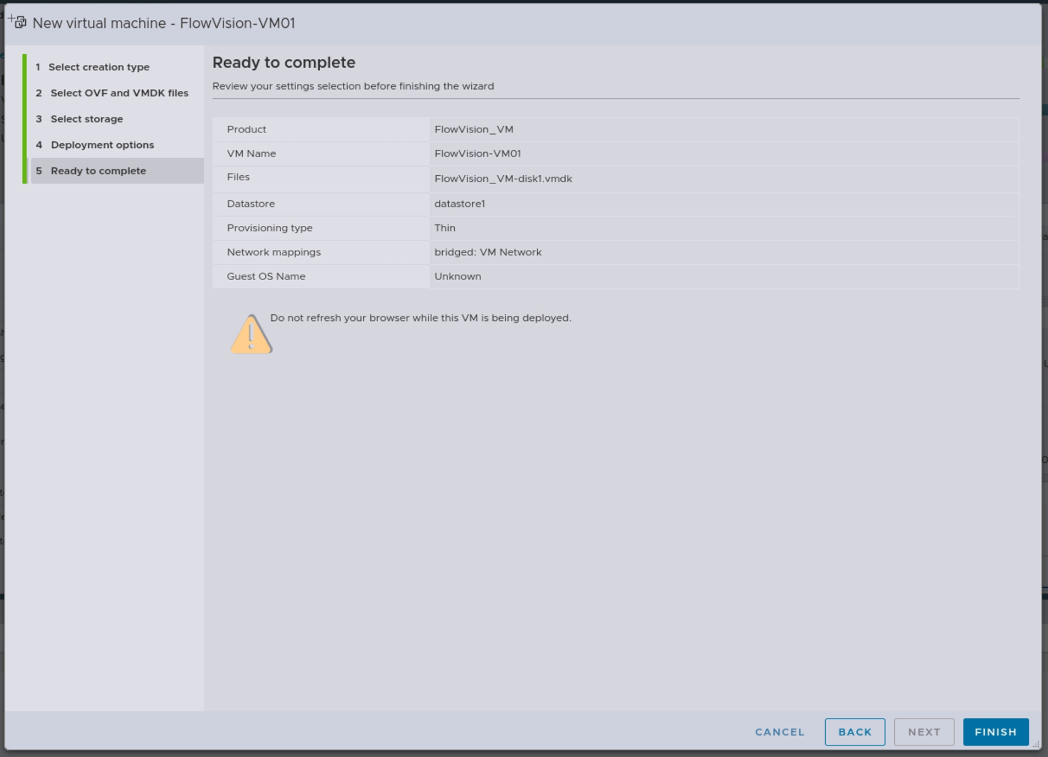Click the dialog resize grip corner
The image size is (1048, 757).
[1035, 744]
